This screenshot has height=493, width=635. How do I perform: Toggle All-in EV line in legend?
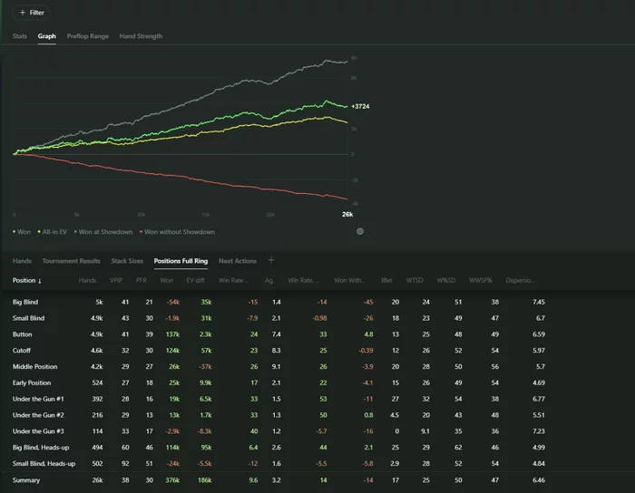[54, 231]
